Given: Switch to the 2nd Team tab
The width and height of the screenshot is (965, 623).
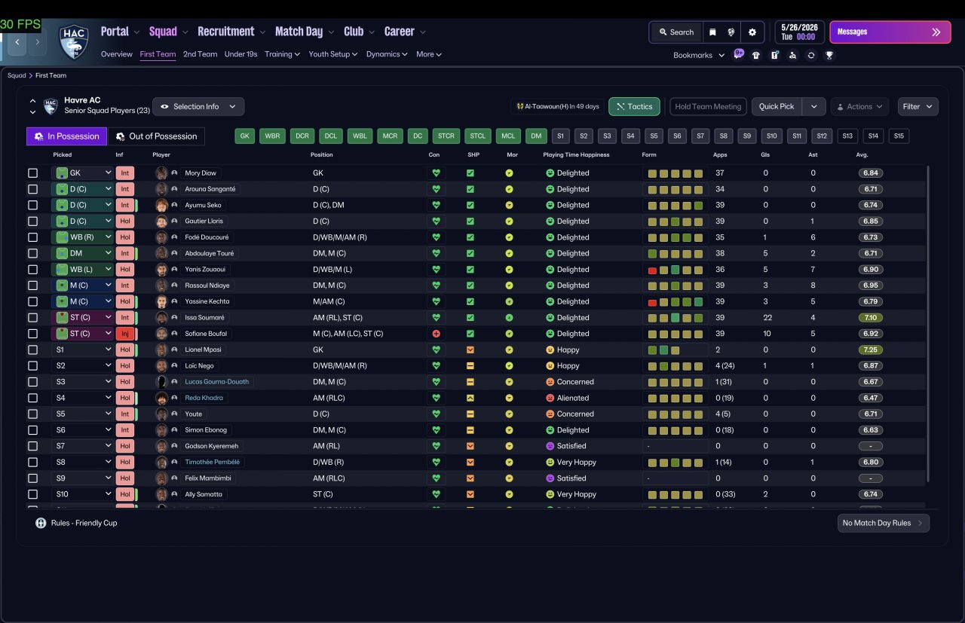Looking at the screenshot, I should tap(200, 54).
